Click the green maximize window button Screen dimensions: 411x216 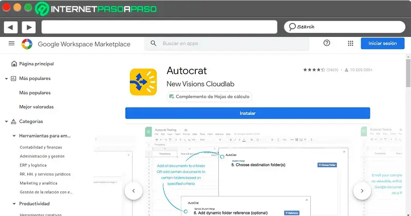click(x=28, y=7)
